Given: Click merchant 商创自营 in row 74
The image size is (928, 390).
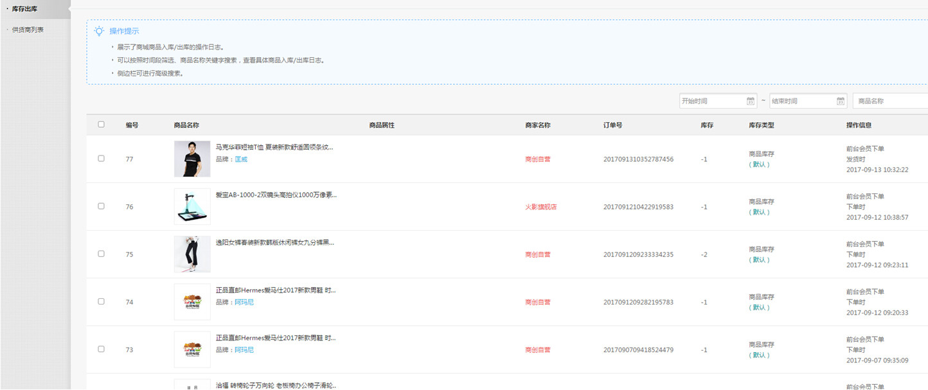Looking at the screenshot, I should pyautogui.click(x=538, y=302).
